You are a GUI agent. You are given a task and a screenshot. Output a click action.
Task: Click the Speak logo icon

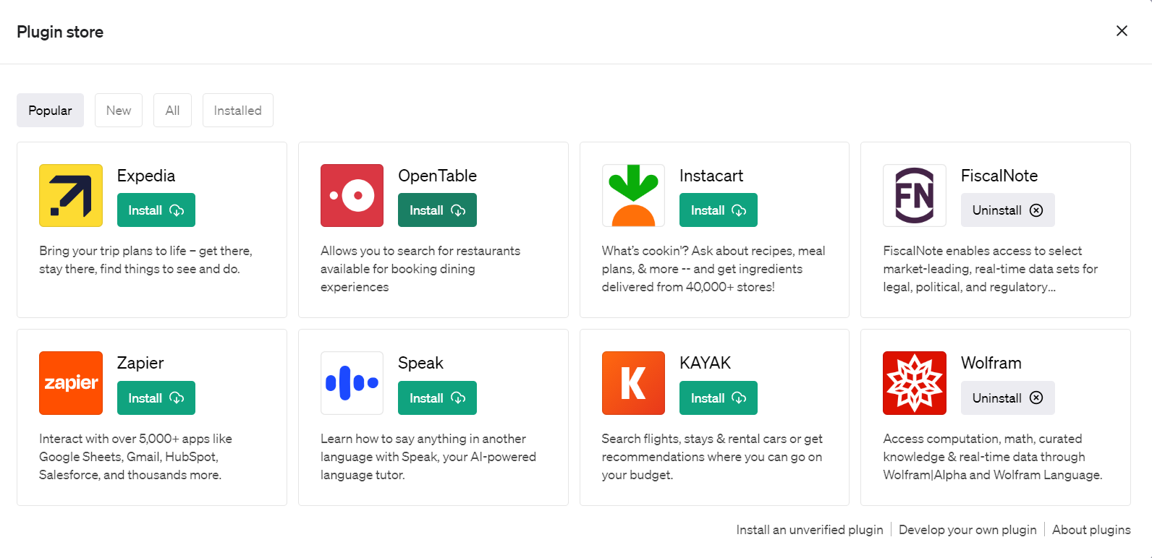pos(352,383)
